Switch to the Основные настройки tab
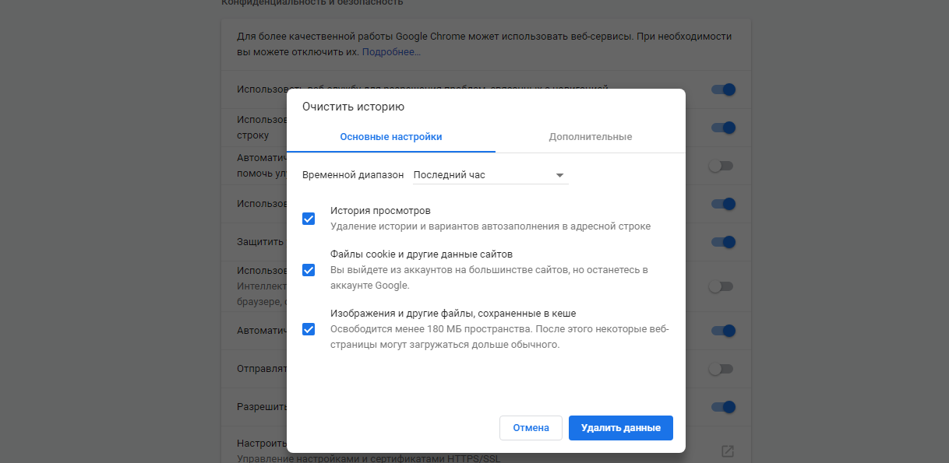The height and width of the screenshot is (463, 949). coord(391,137)
